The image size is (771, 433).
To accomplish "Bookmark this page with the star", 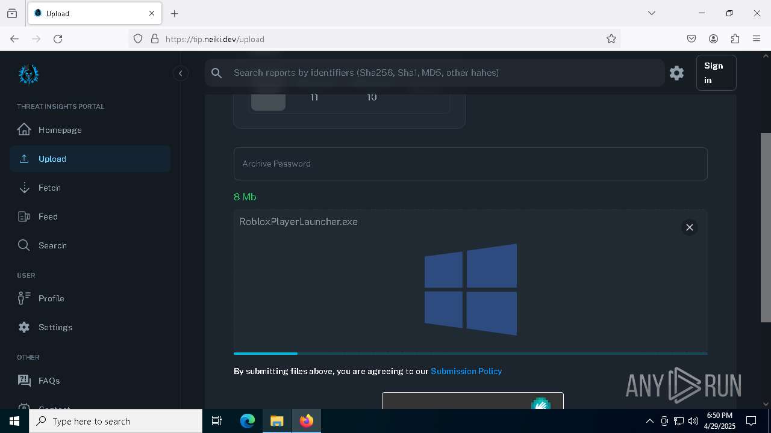I will (611, 38).
